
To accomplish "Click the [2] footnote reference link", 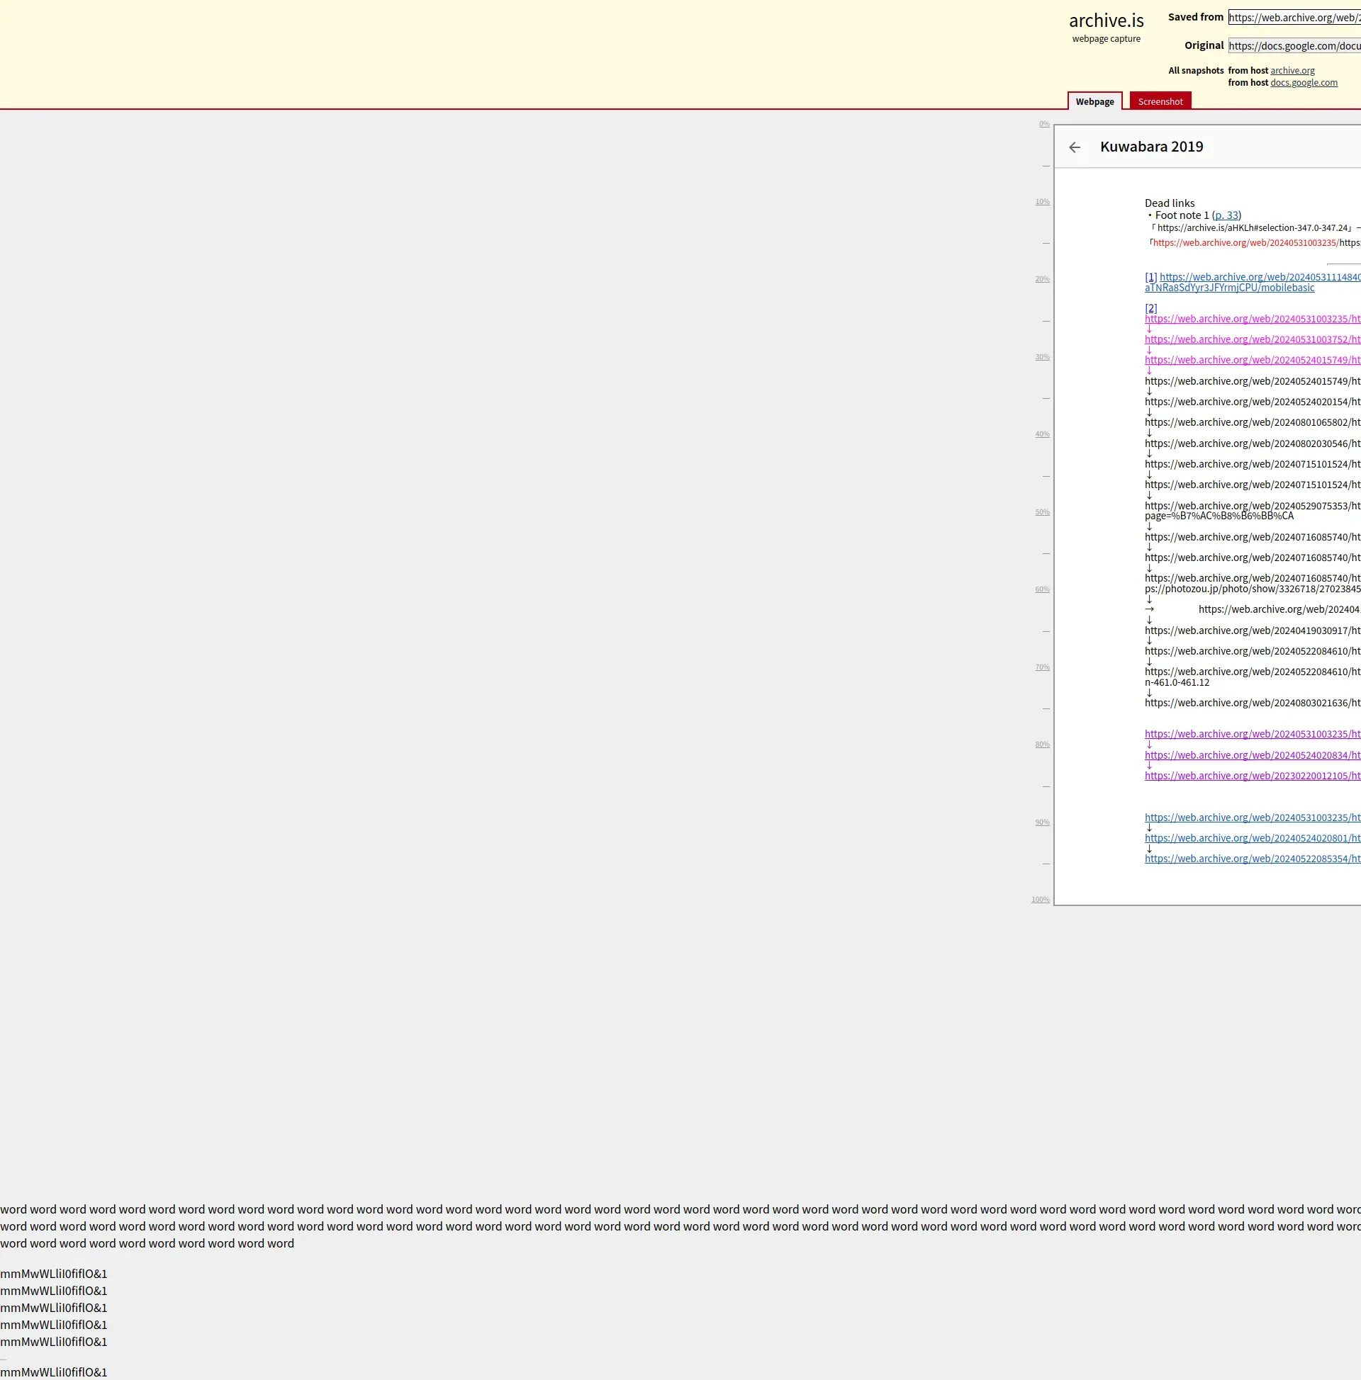I will (x=1150, y=308).
